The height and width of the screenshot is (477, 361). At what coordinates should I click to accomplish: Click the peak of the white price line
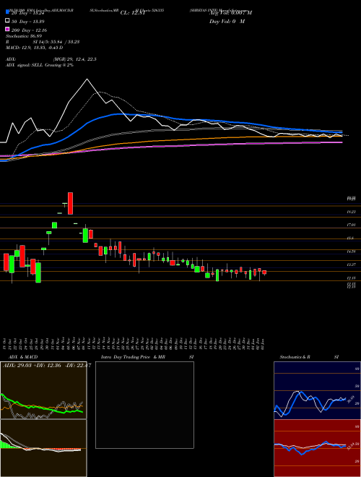[x=87, y=79]
